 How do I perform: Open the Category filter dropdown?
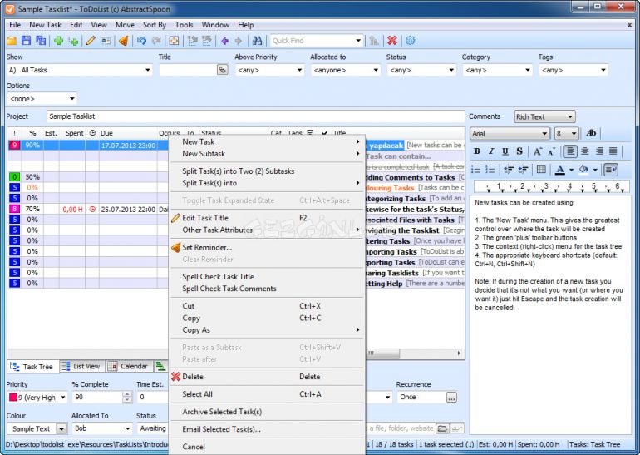(x=527, y=70)
